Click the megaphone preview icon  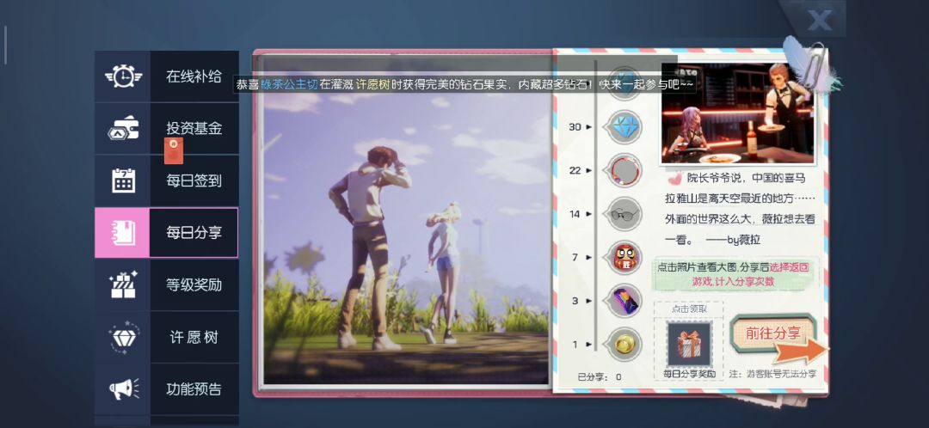point(123,389)
